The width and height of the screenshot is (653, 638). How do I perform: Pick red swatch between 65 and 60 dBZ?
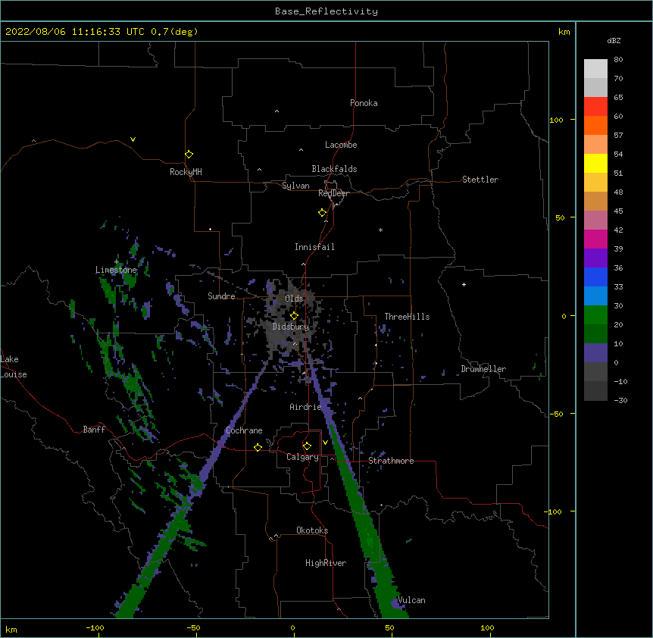(x=595, y=107)
